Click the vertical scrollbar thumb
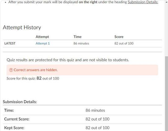This screenshot has width=168, height=131. [x=166, y=93]
